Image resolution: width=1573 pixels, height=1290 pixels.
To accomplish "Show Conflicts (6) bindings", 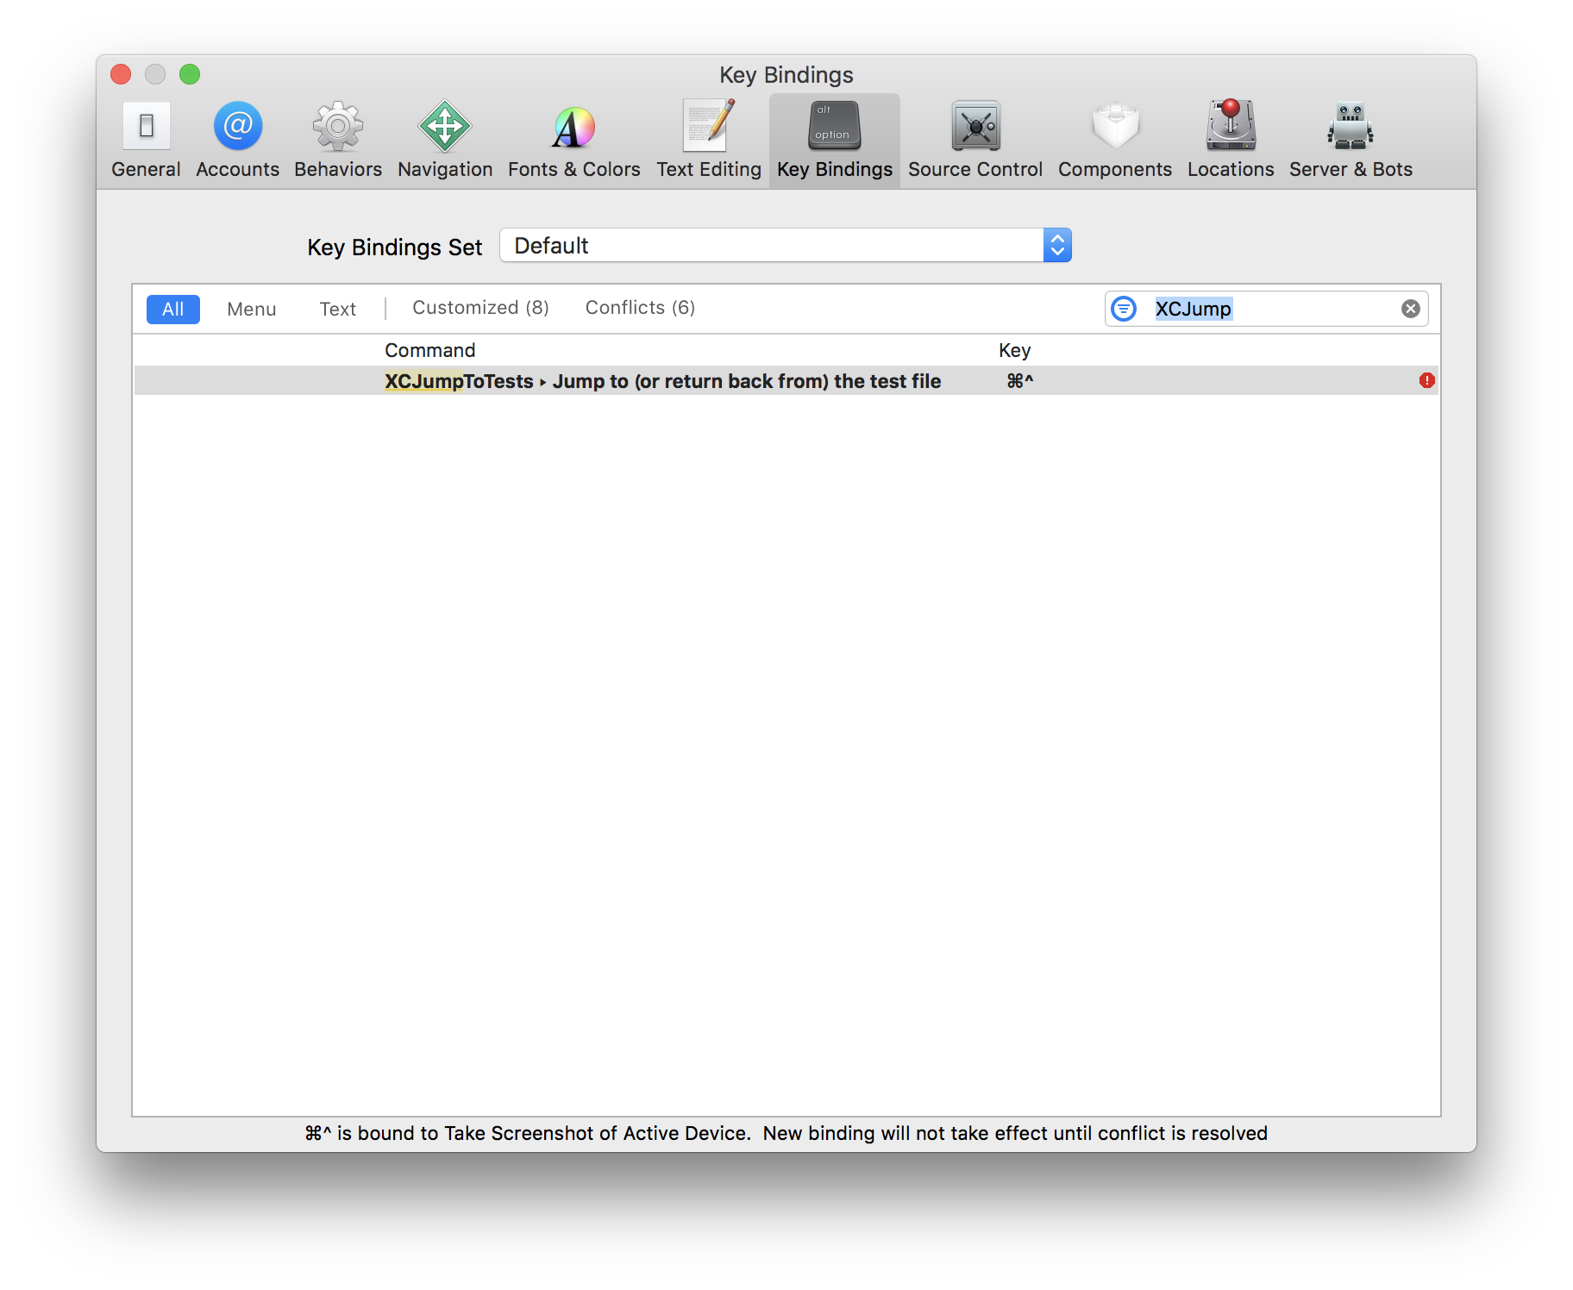I will [x=641, y=308].
